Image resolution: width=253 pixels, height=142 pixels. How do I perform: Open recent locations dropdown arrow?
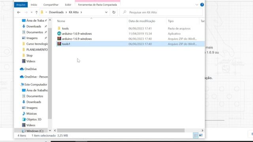tap(32, 12)
